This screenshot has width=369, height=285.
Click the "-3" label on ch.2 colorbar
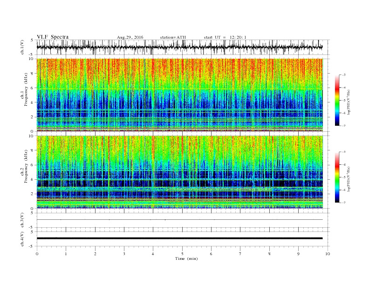(344, 152)
